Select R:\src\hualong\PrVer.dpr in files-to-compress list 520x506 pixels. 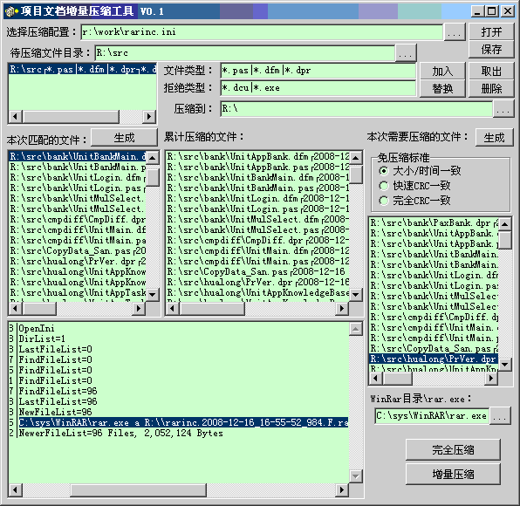pyautogui.click(x=434, y=359)
